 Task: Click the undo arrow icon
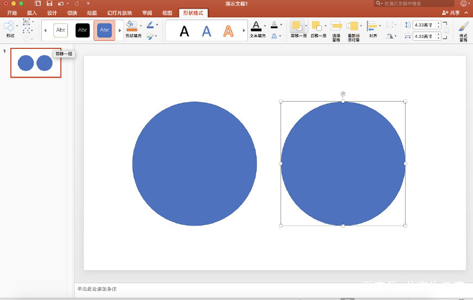[61, 3]
